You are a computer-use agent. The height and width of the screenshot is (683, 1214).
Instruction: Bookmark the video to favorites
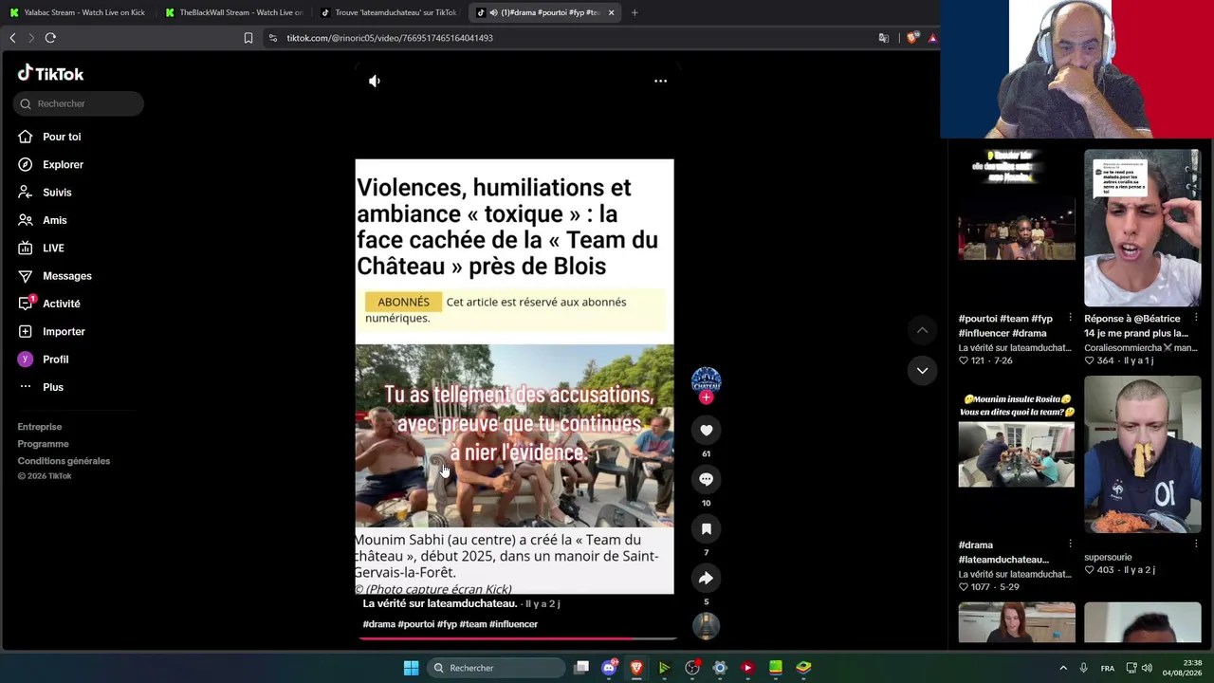706,528
